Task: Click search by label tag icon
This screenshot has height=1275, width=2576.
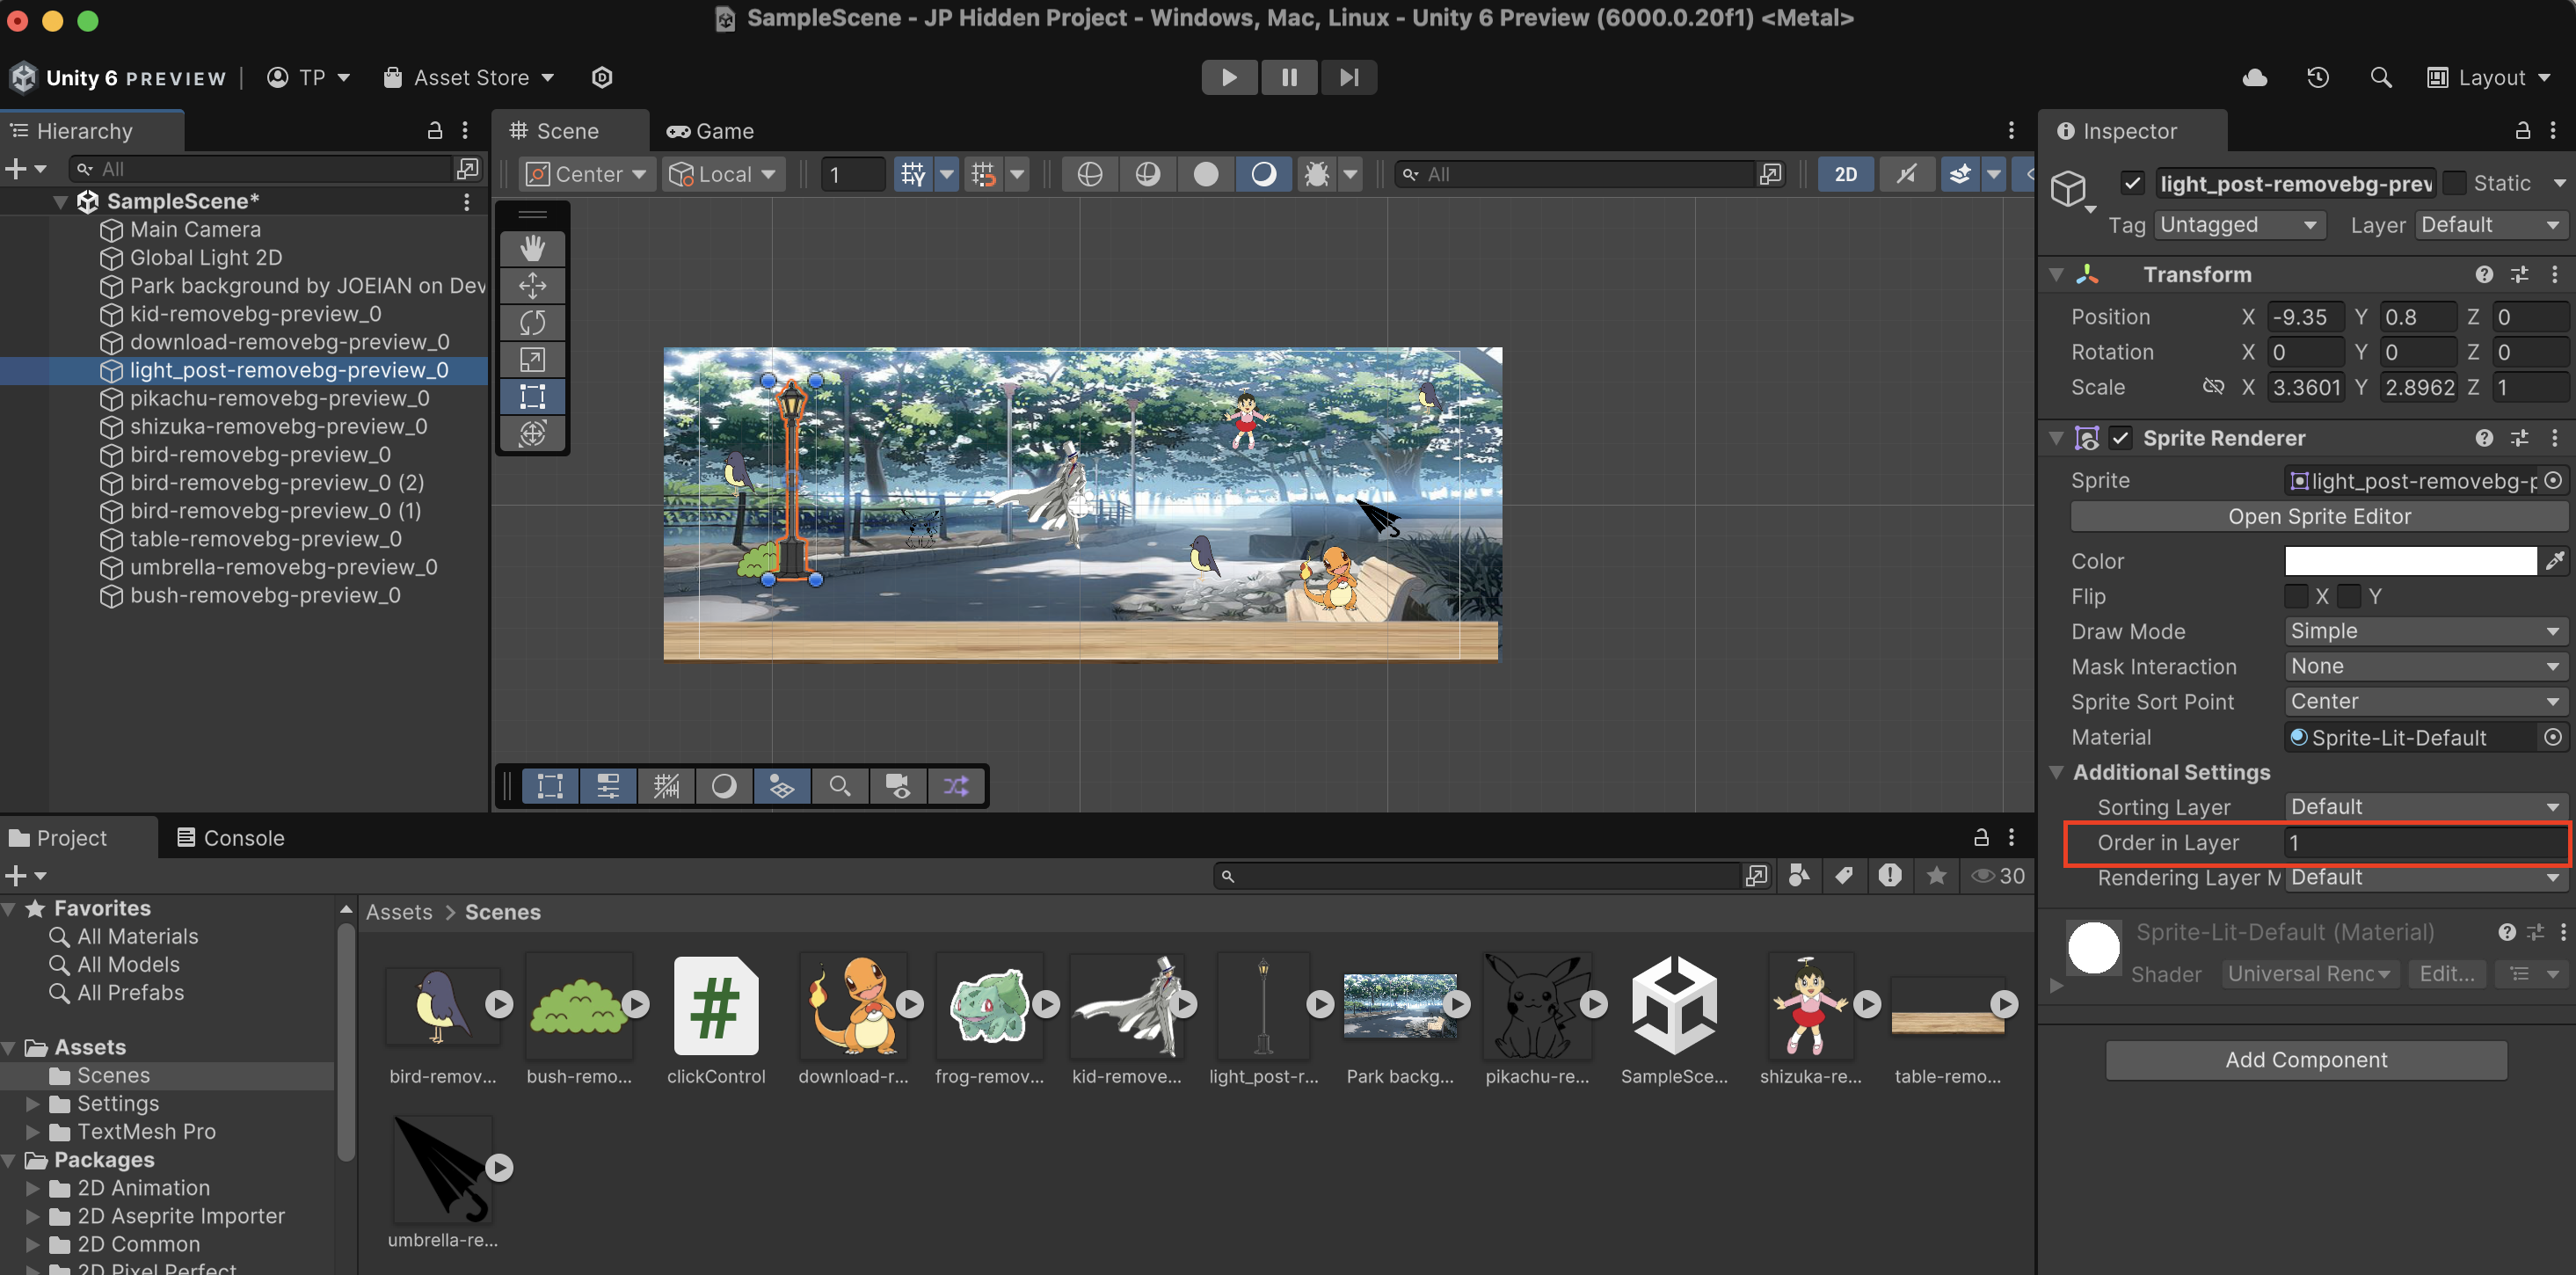Action: [1843, 875]
